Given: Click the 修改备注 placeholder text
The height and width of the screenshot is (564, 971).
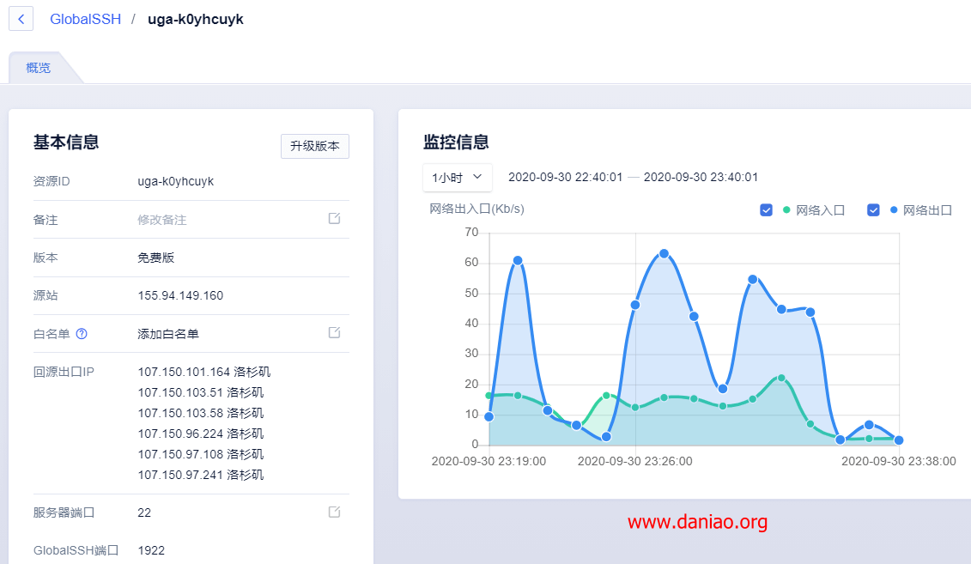Looking at the screenshot, I should [x=162, y=220].
